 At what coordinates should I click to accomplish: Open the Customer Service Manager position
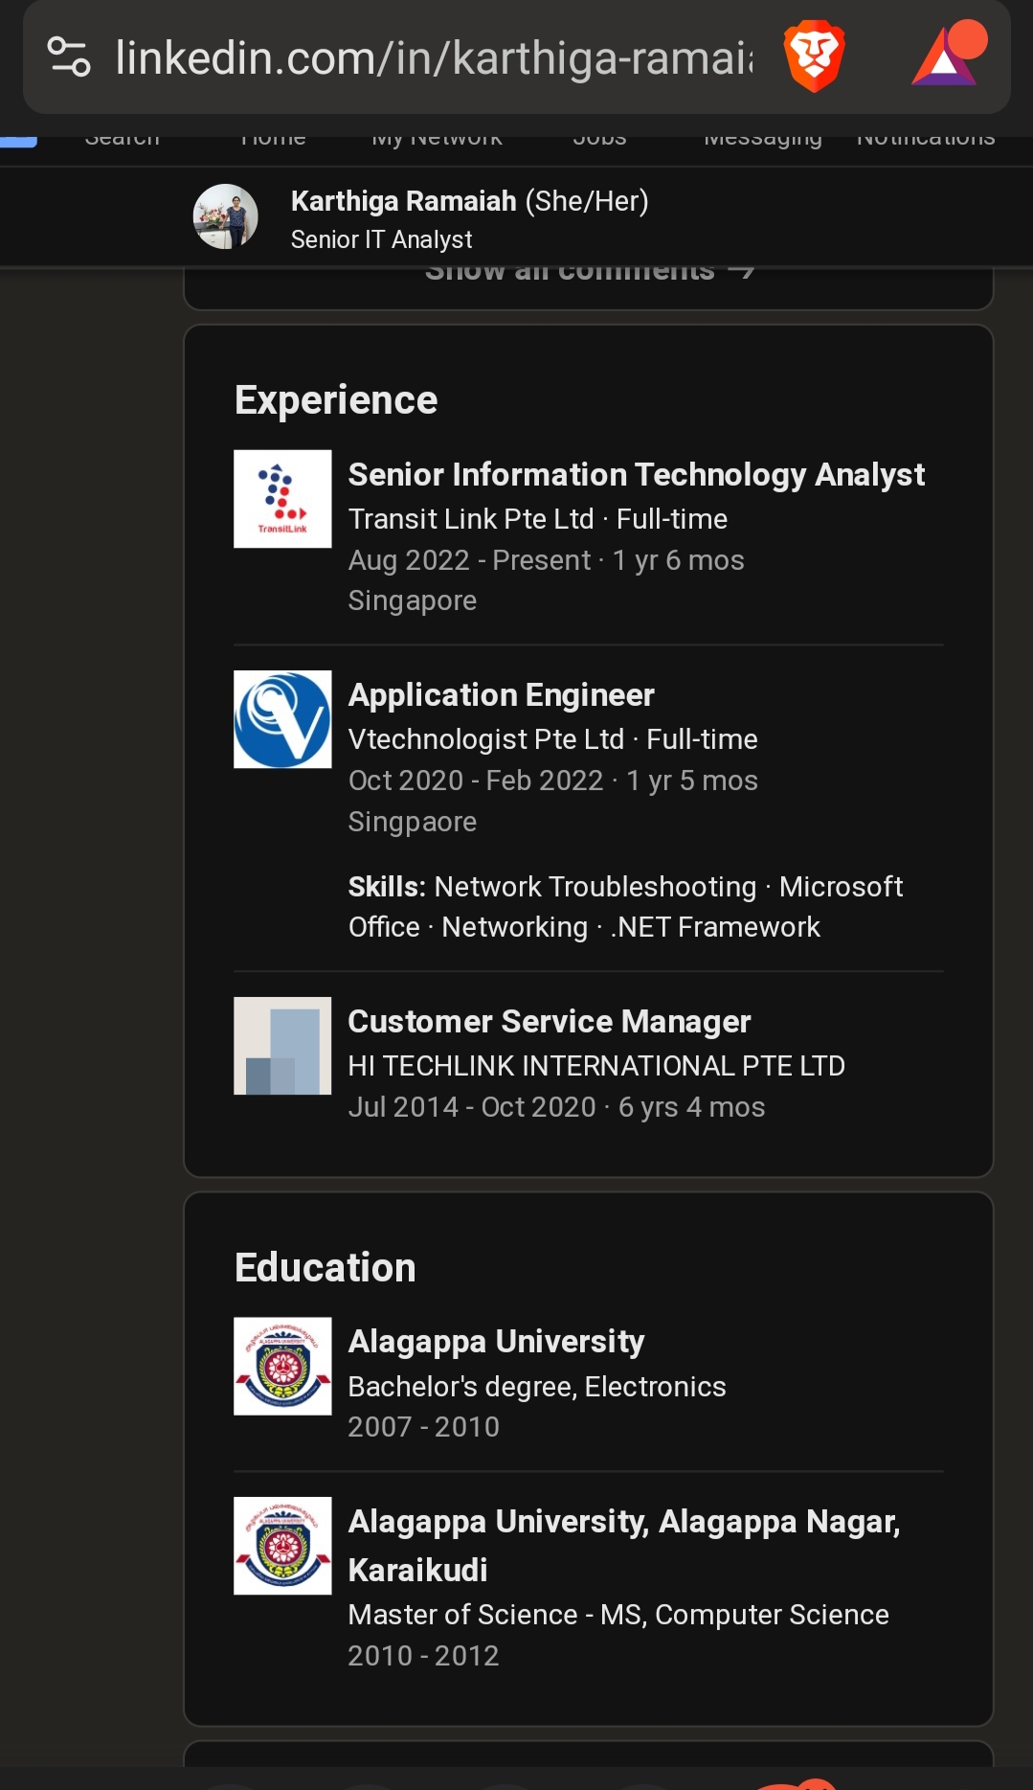click(x=549, y=1022)
